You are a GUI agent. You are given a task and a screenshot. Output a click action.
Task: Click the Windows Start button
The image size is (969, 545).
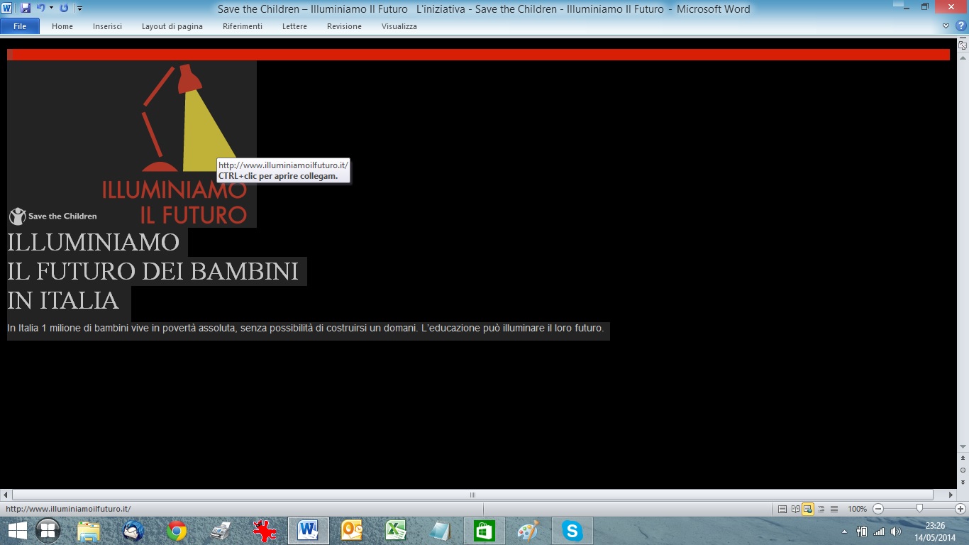point(18,531)
